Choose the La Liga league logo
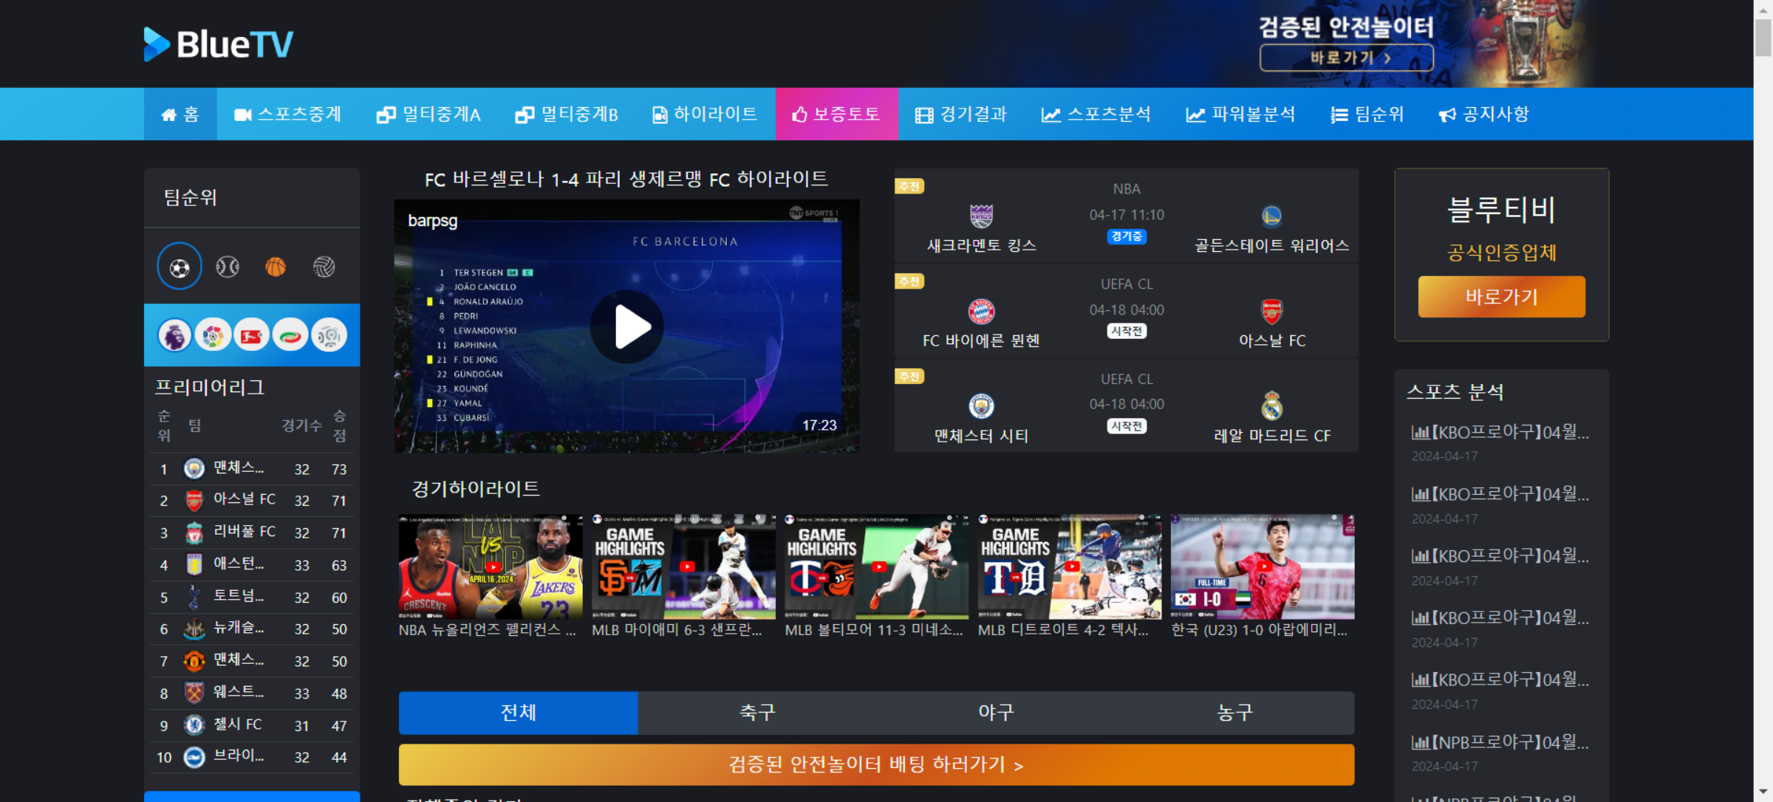This screenshot has width=1773, height=802. (213, 336)
